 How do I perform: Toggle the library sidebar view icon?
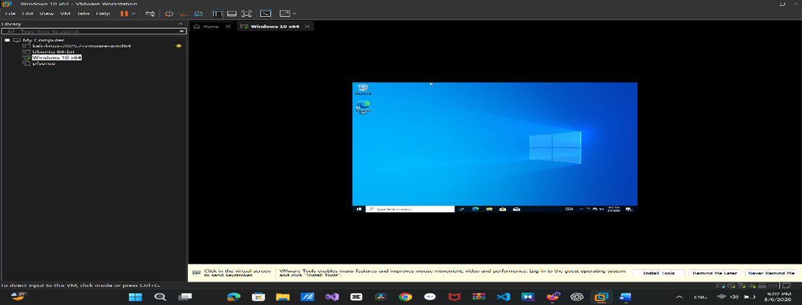coord(217,13)
